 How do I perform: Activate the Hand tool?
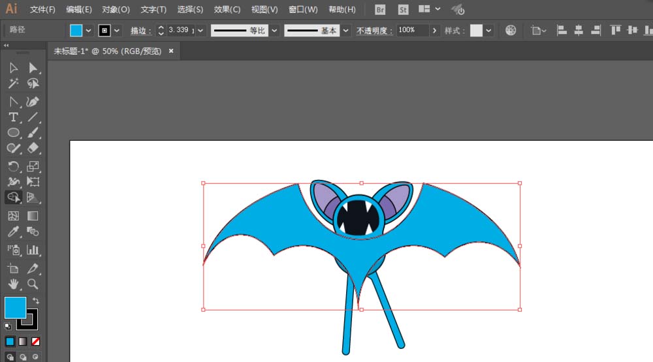(x=13, y=284)
